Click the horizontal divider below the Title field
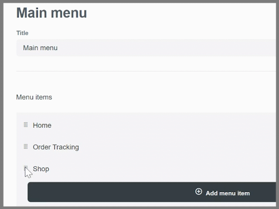The height and width of the screenshot is (209, 279). [x=146, y=71]
